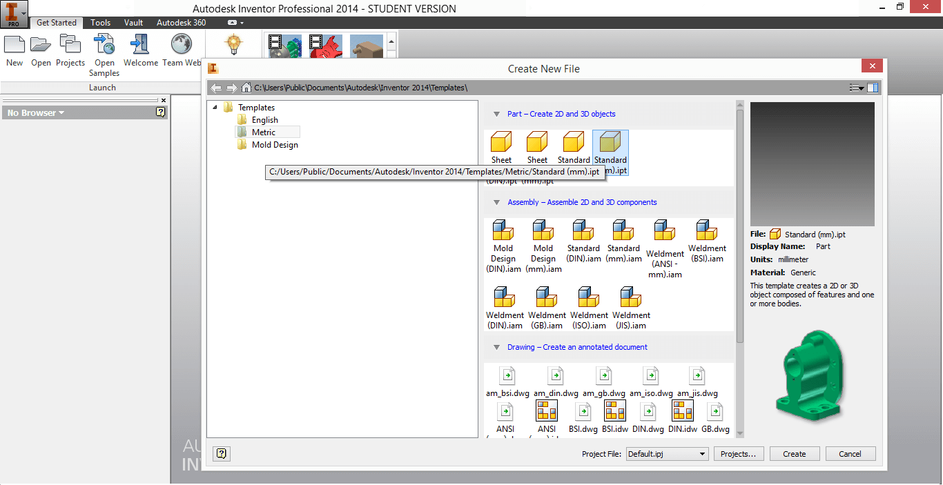Select Weldment (DIN).iam template
Image resolution: width=943 pixels, height=485 pixels.
click(x=505, y=308)
